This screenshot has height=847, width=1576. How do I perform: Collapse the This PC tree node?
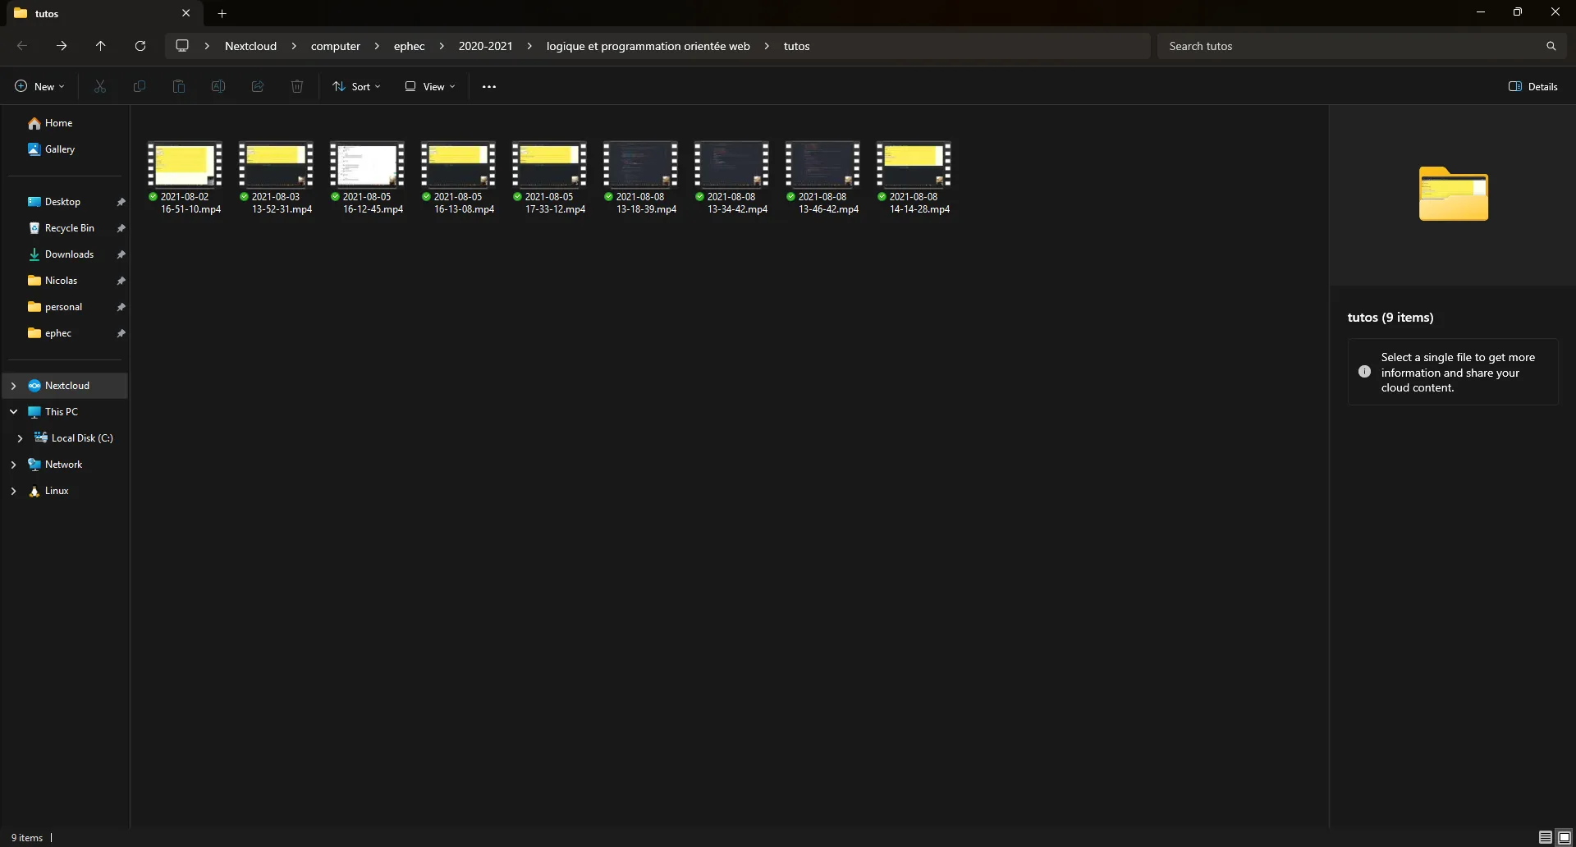[13, 412]
